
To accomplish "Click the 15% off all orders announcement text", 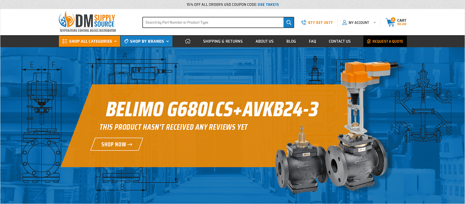I will pyautogui.click(x=222, y=5).
